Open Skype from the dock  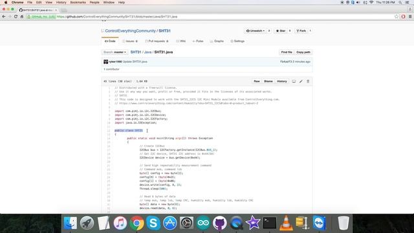[x=153, y=223]
